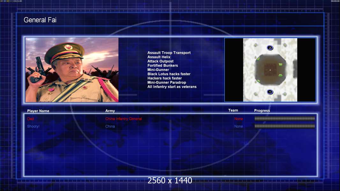Screen dimensions: 340x191
Task: Click 'China Infantry General' army entry
Action: [x=123, y=119]
